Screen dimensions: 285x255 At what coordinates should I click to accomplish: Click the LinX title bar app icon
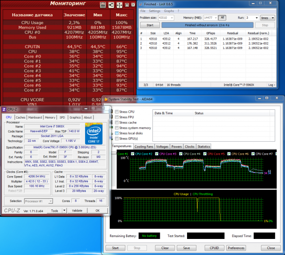(x=141, y=4)
